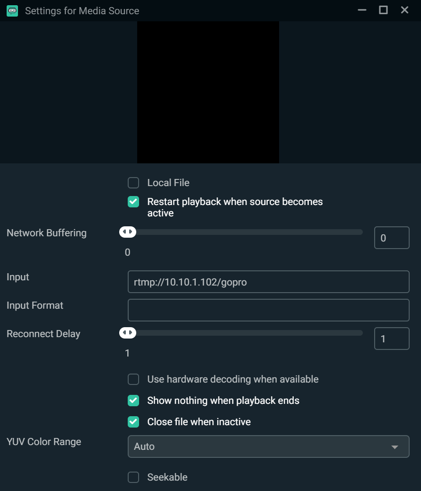The image size is (421, 491).
Task: Enable the Local File checkbox
Action: (x=133, y=183)
